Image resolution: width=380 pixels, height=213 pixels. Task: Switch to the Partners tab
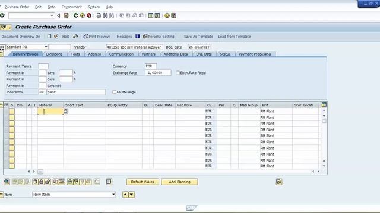148,54
